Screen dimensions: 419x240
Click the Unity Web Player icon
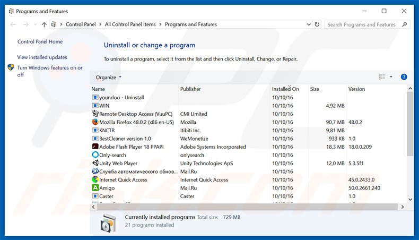95,163
